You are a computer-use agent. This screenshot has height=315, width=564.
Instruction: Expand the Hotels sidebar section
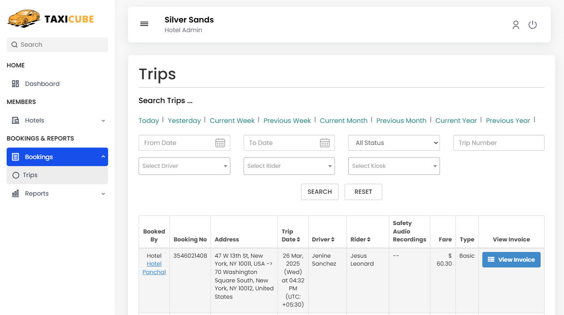103,120
